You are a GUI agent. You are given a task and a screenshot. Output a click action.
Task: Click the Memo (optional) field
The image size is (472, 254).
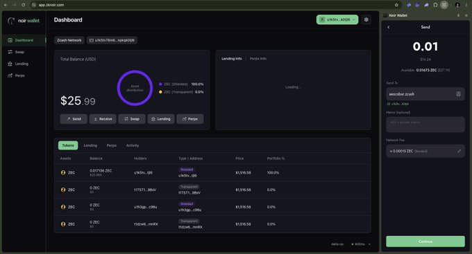pyautogui.click(x=425, y=125)
